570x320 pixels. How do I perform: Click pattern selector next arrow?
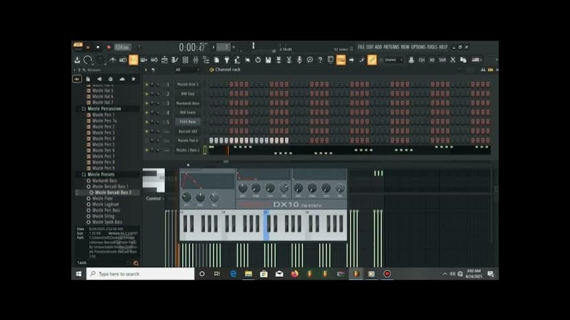pos(233,47)
